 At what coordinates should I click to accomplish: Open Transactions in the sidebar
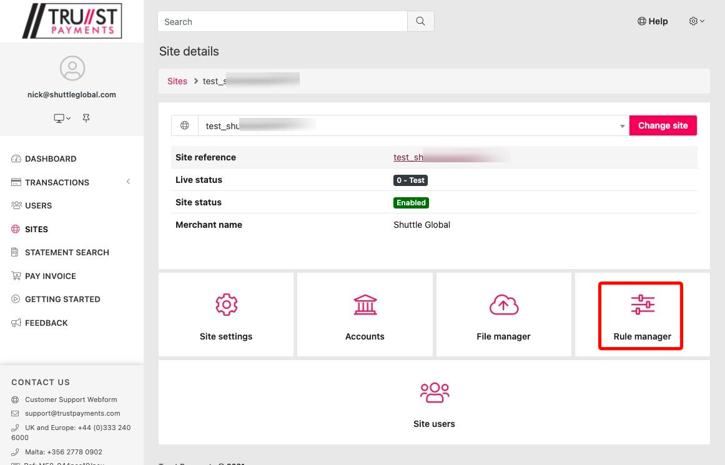[x=57, y=182]
